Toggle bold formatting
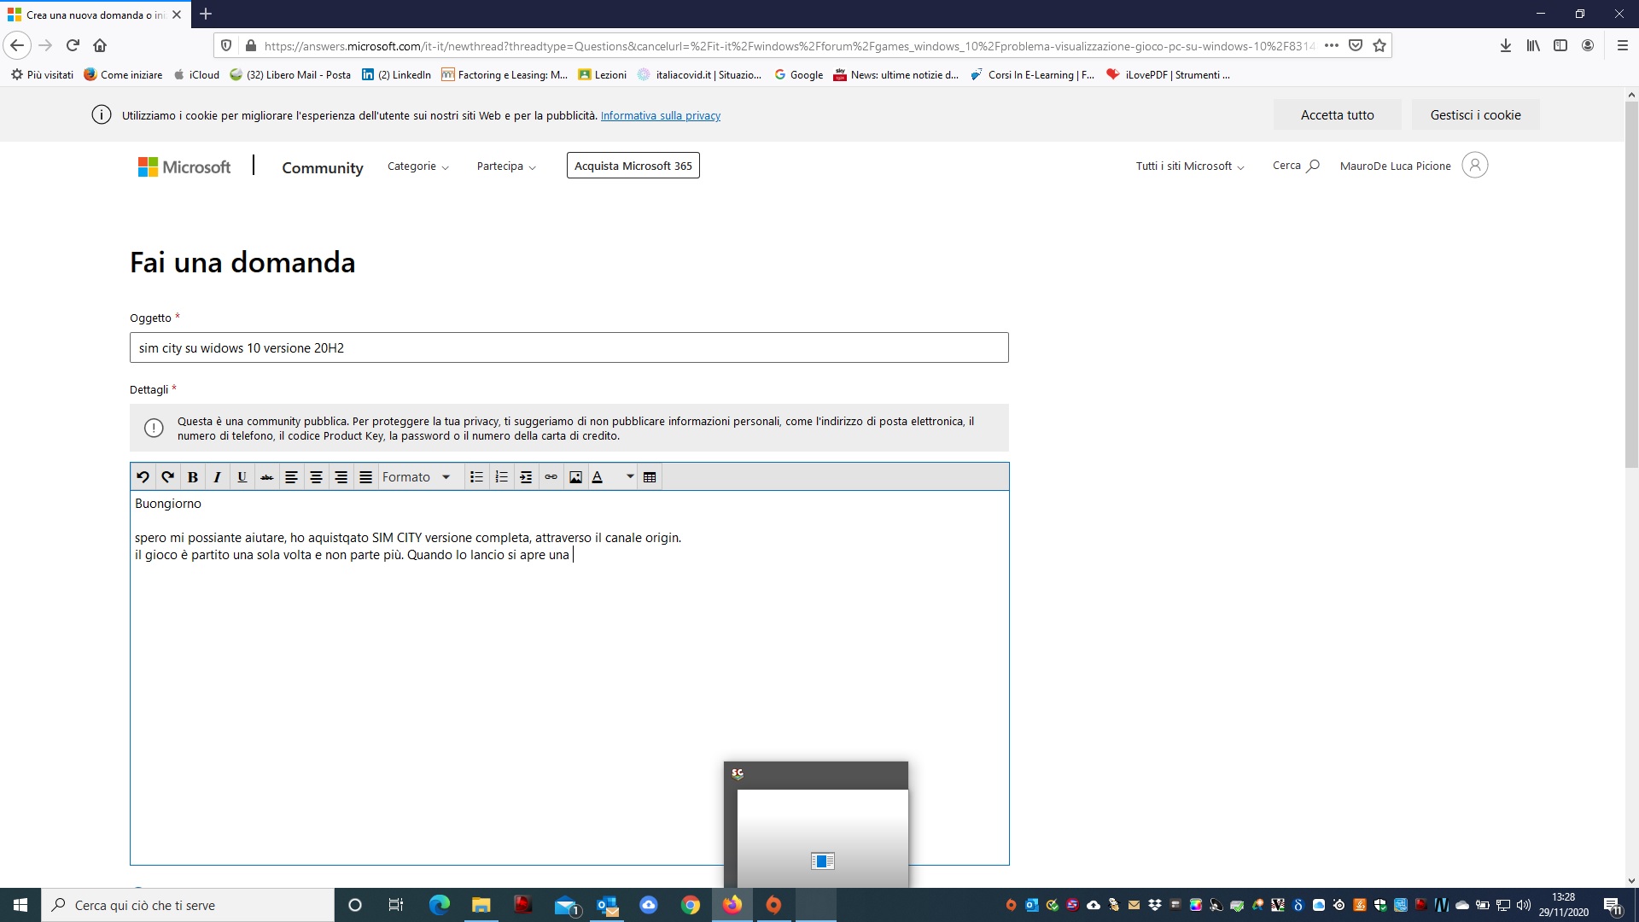 pyautogui.click(x=192, y=477)
